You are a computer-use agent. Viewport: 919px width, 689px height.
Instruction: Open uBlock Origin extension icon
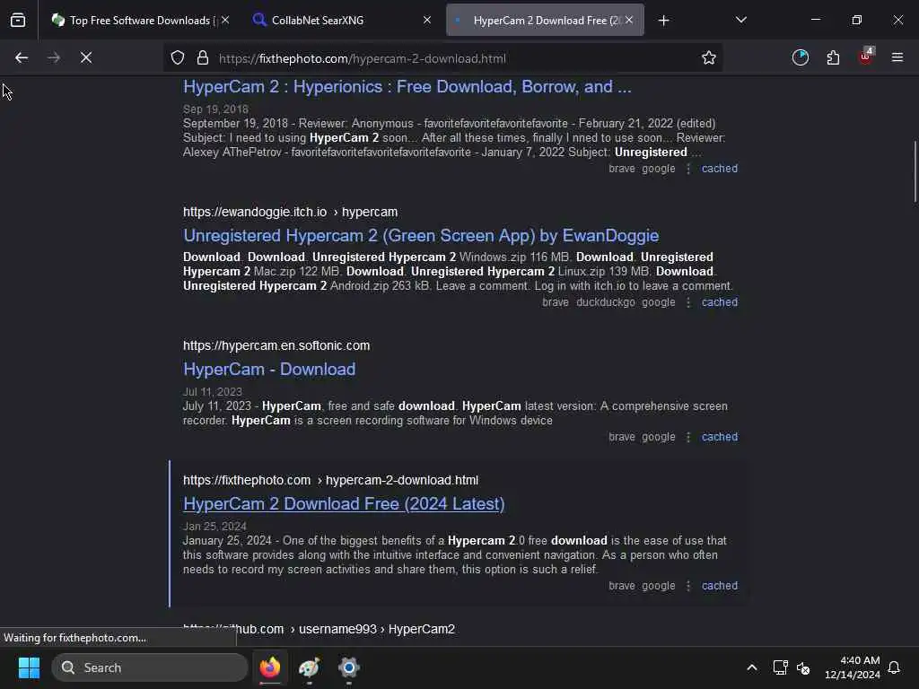click(x=866, y=57)
